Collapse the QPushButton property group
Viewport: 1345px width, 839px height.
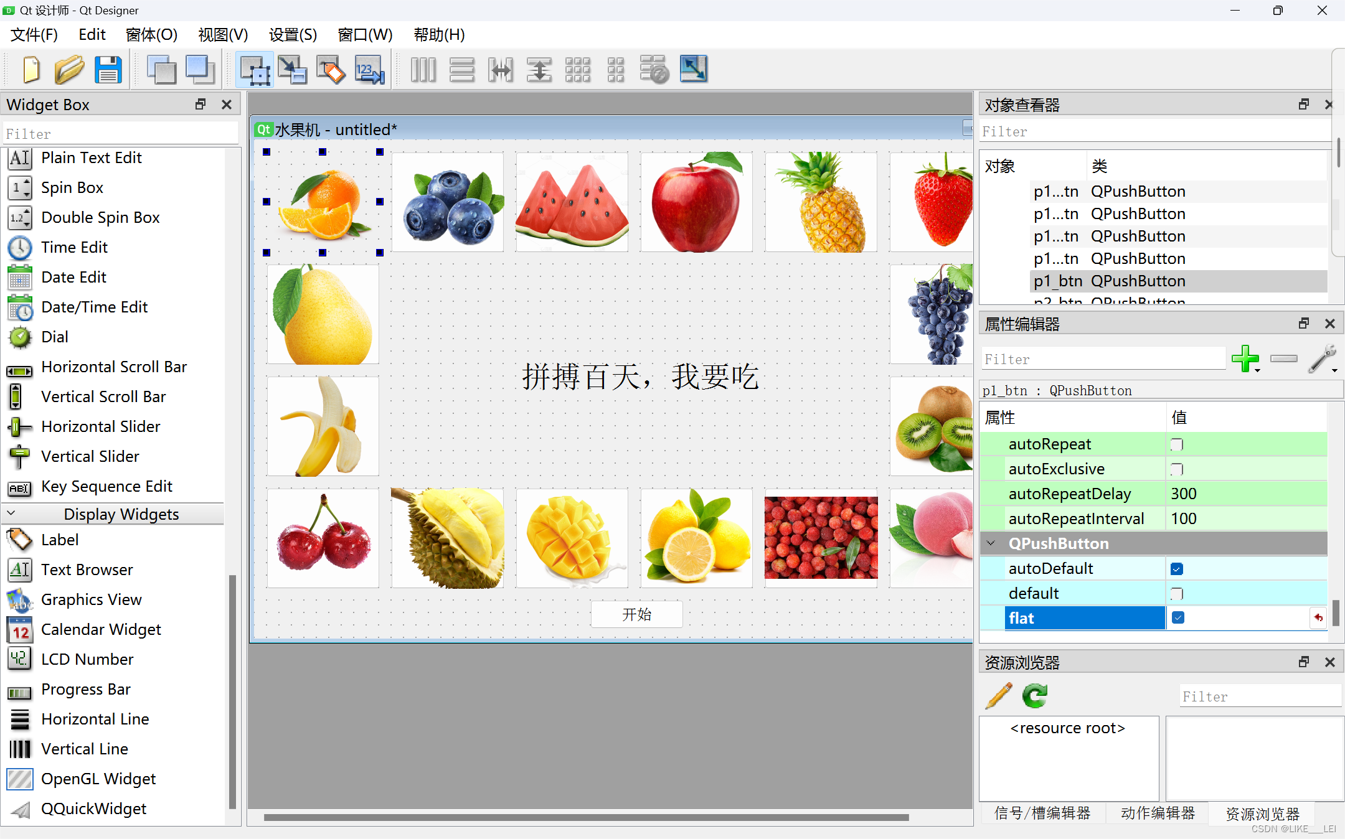[x=991, y=543]
